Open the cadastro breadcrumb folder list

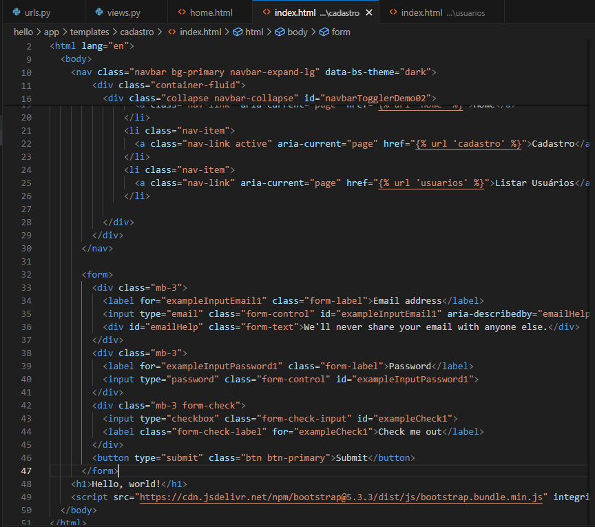[138, 32]
